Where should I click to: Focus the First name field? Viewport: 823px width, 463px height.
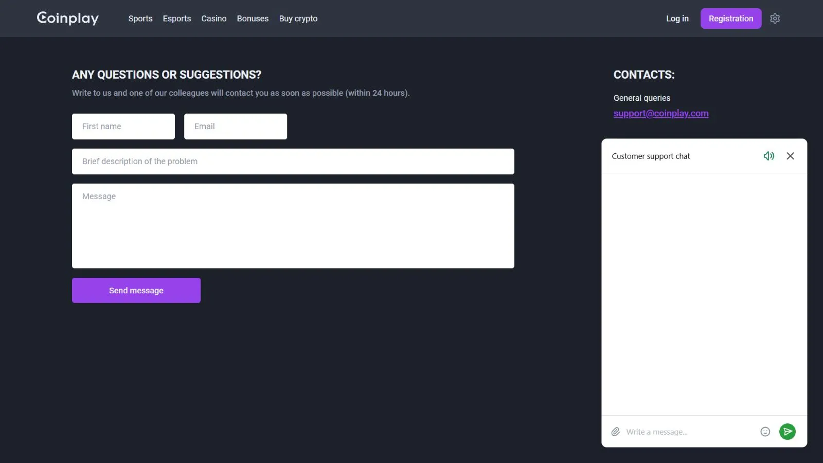point(123,127)
